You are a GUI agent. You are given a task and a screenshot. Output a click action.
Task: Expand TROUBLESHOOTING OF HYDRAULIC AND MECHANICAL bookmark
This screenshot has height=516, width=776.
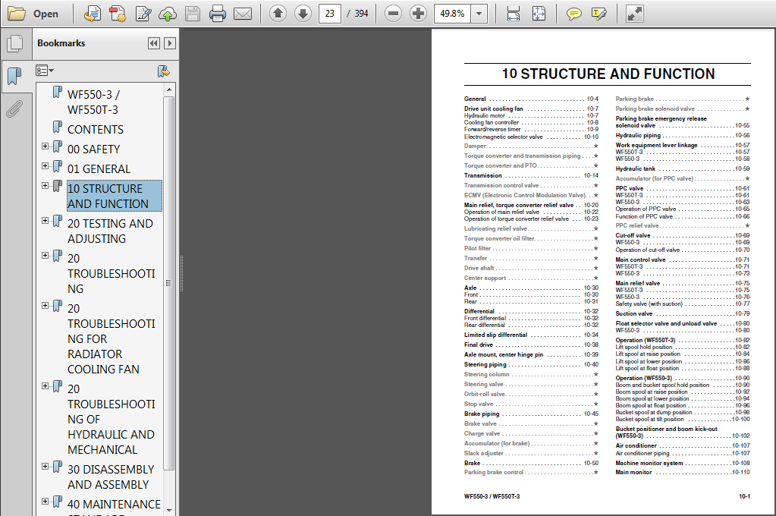(45, 385)
